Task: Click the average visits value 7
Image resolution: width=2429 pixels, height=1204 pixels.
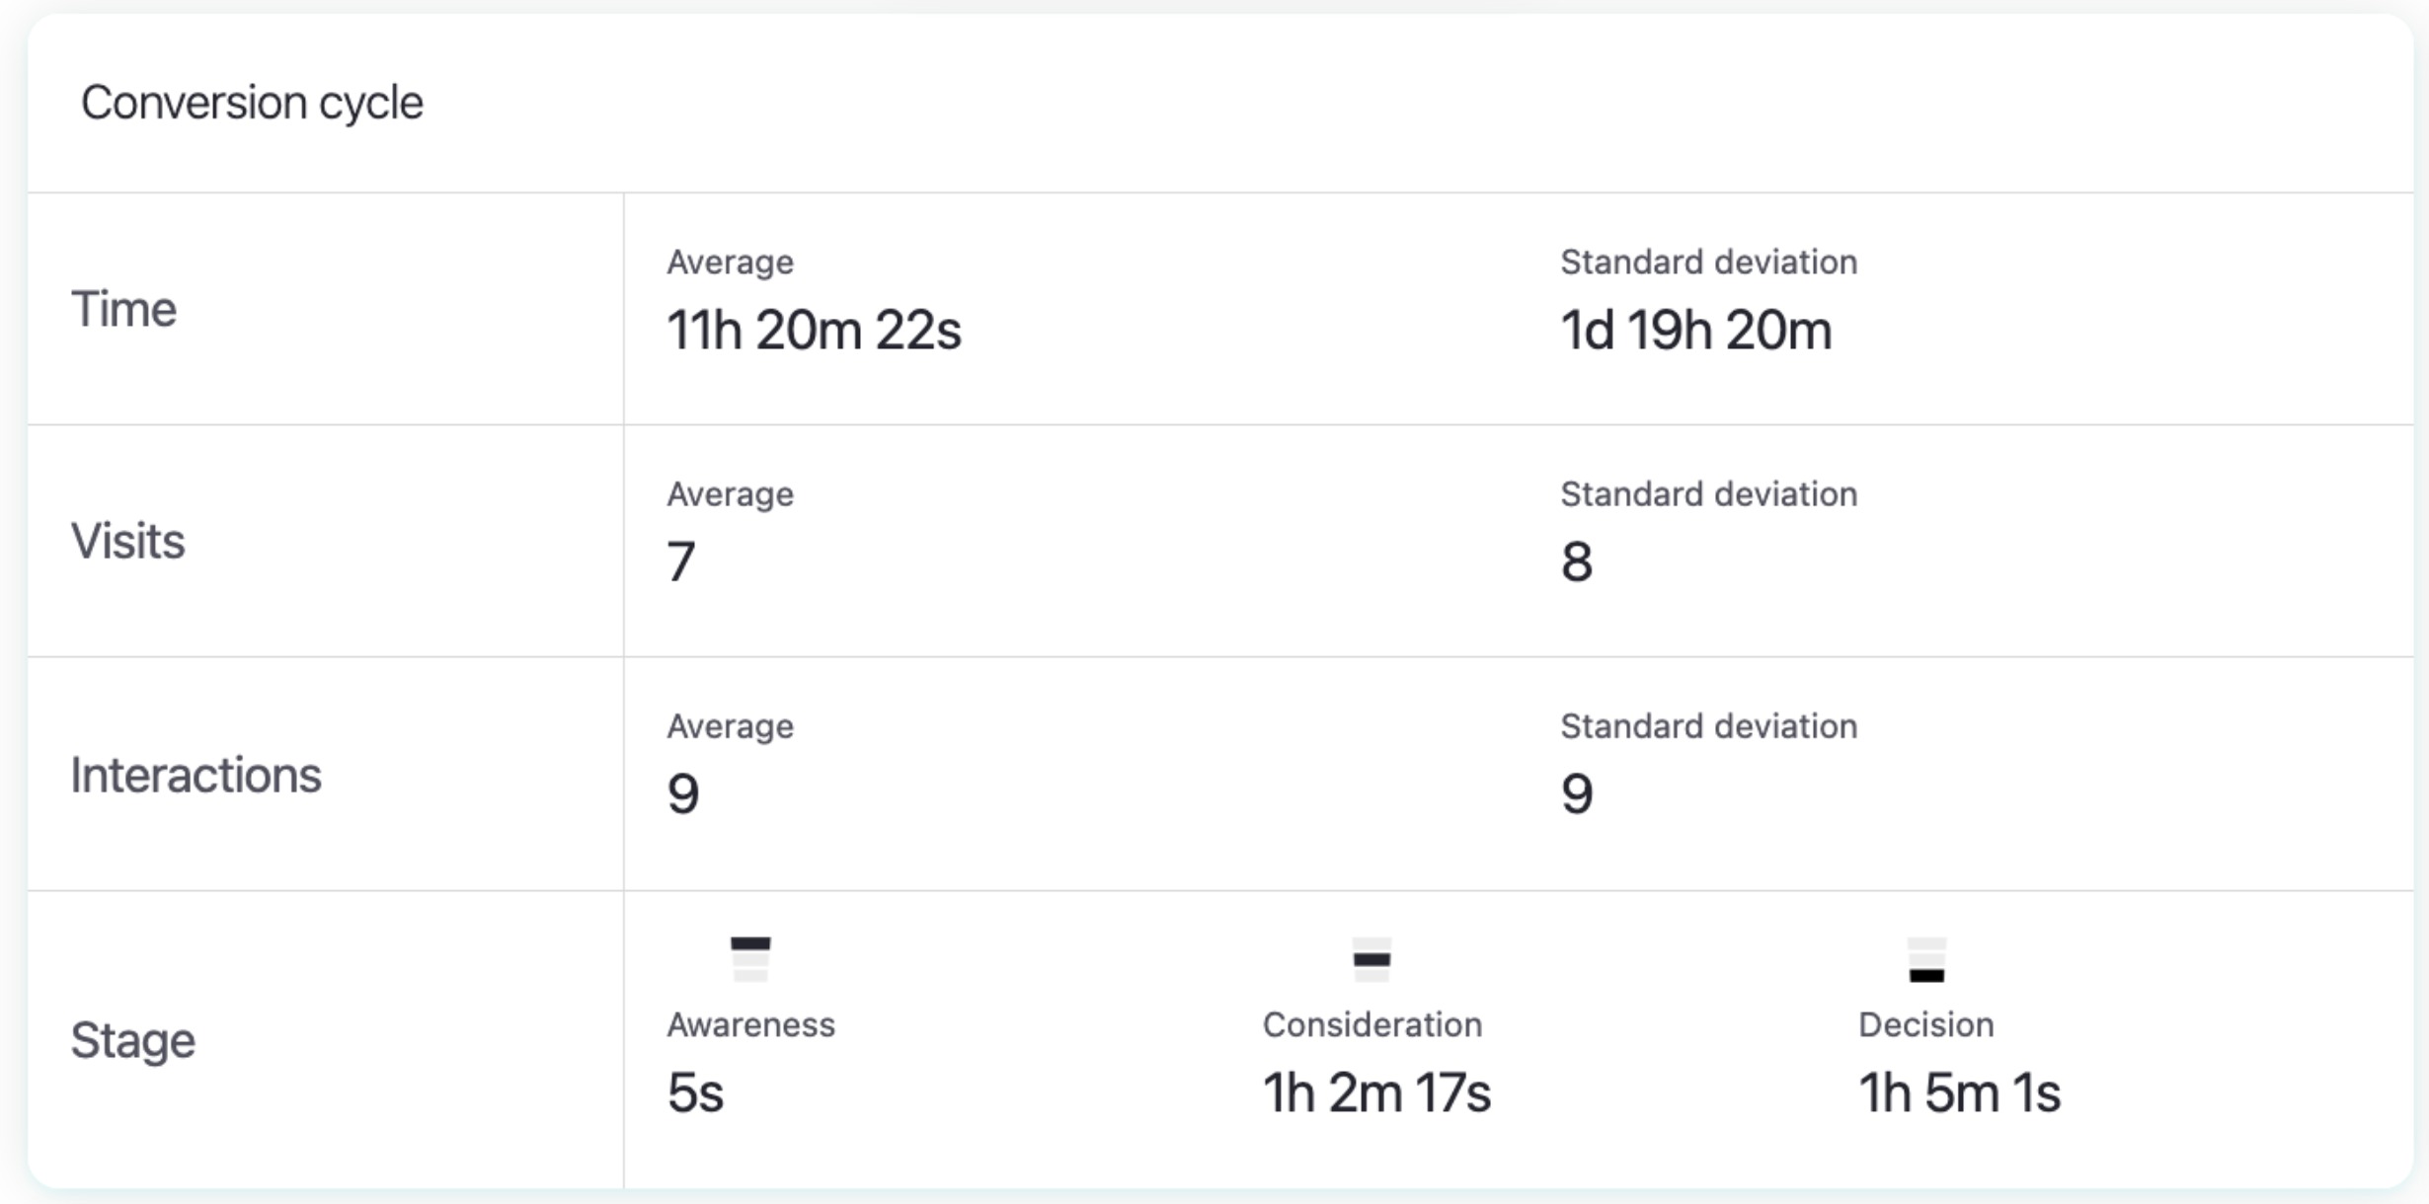Action: pyautogui.click(x=681, y=562)
